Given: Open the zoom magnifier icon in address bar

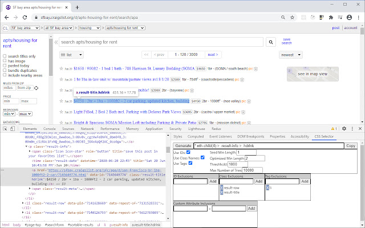Looking at the screenshot, I should coord(283,18).
